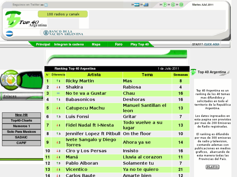Click the small Top 40 logo beside sidebar title
The image size is (237, 177).
pos(193,72)
